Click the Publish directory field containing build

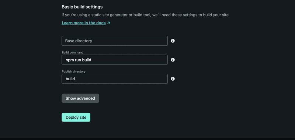(115, 79)
